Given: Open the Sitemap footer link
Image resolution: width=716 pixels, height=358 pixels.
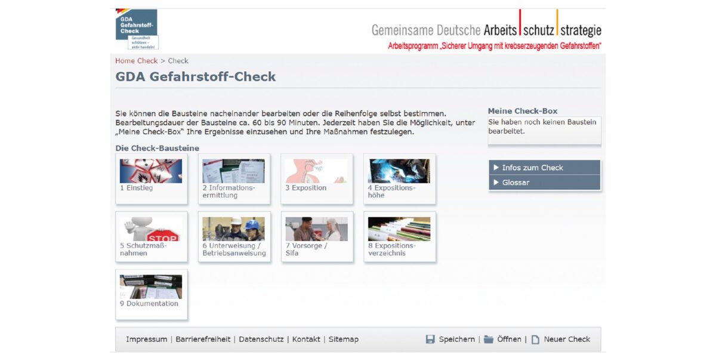Looking at the screenshot, I should (x=343, y=340).
